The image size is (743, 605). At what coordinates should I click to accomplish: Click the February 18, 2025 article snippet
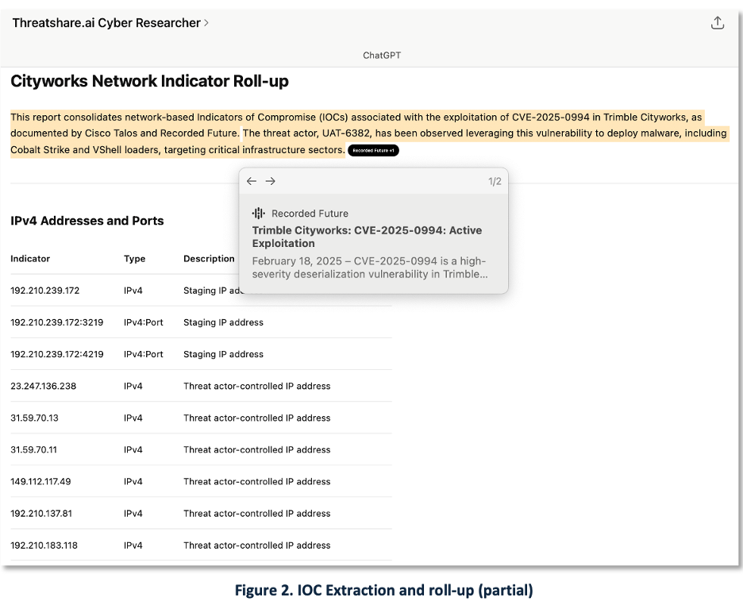[x=370, y=268]
